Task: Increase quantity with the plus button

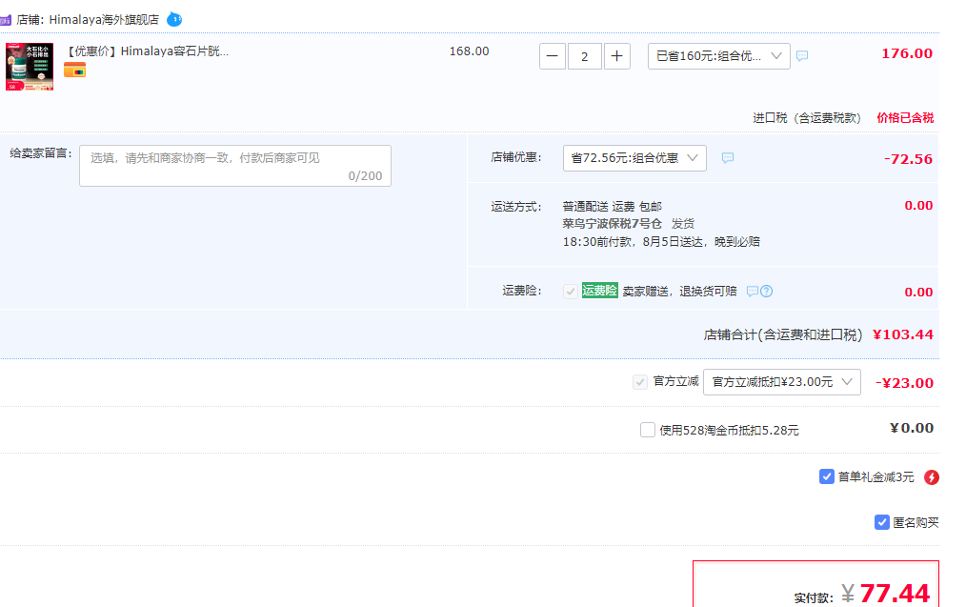Action: pyautogui.click(x=616, y=56)
